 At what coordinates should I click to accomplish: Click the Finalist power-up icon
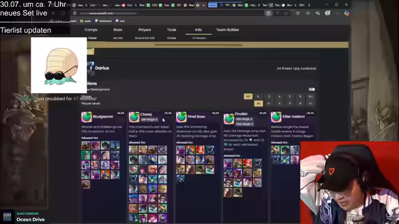point(229,119)
